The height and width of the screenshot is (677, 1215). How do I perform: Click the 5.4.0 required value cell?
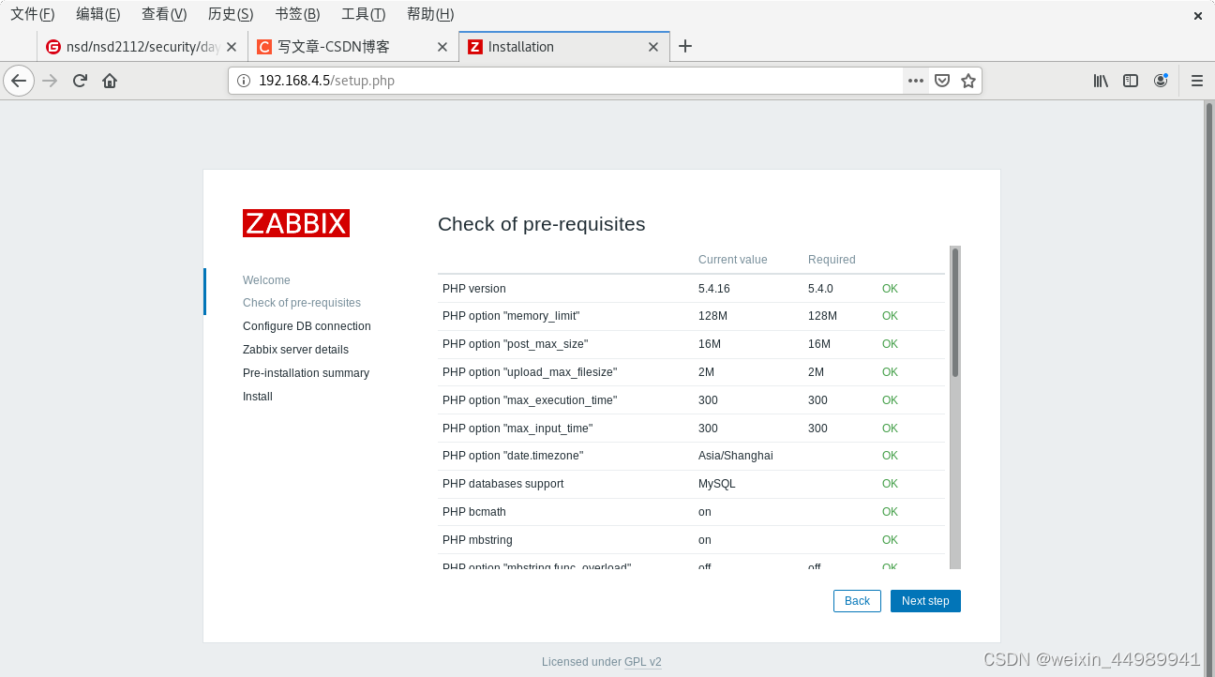pyautogui.click(x=821, y=289)
